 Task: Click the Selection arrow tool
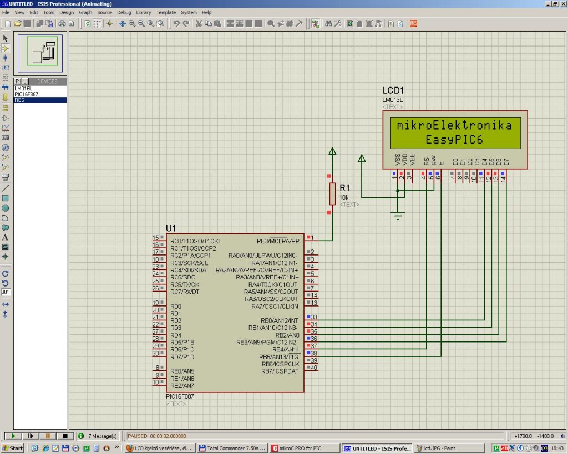click(6, 38)
